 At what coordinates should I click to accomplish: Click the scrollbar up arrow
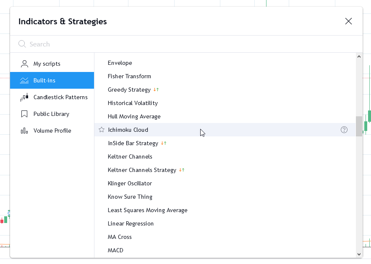pos(359,56)
